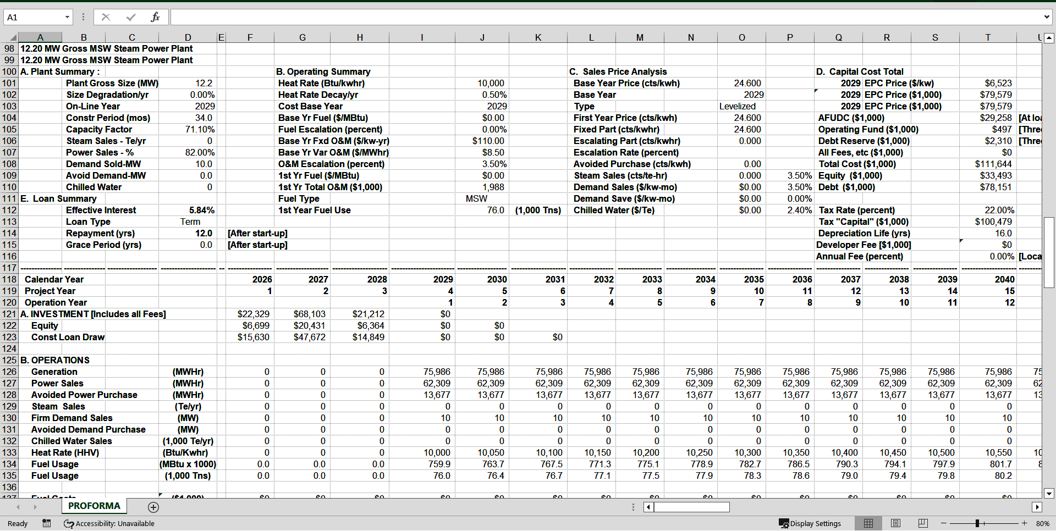Click the Zoom In plus icon
The image size is (1056, 531).
pos(1024,523)
